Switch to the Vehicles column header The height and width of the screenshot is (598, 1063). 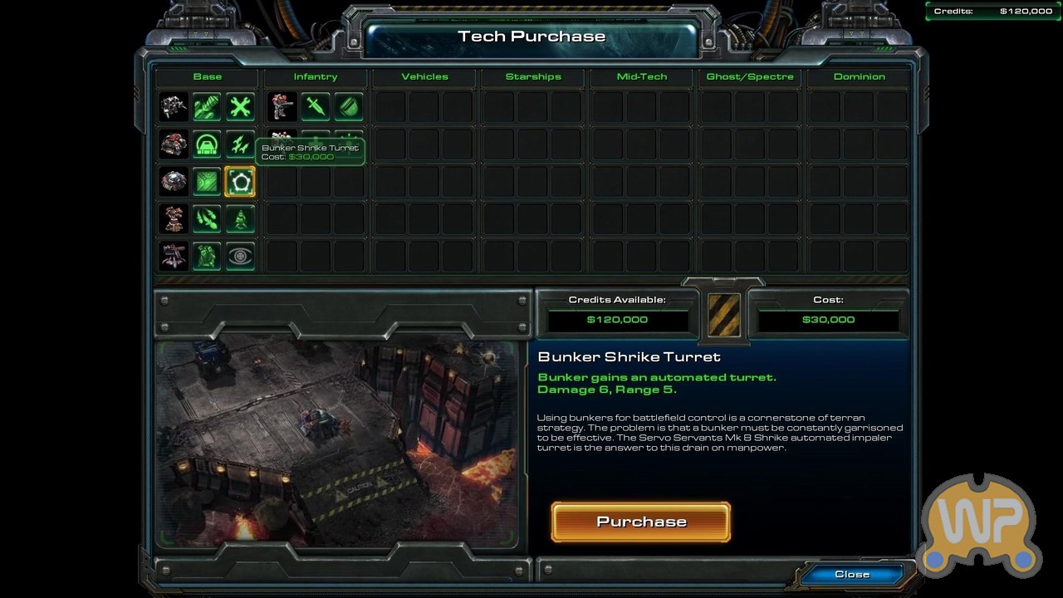pos(424,76)
